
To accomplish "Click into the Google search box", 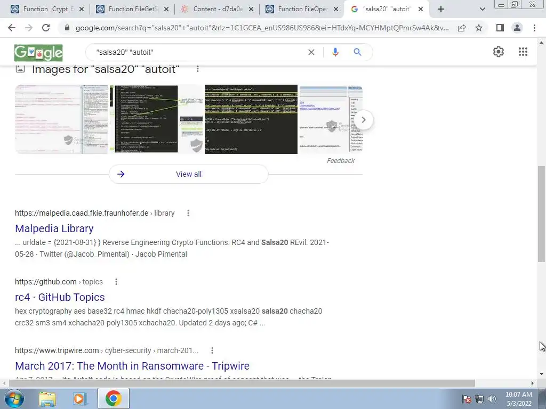I will pos(198,52).
